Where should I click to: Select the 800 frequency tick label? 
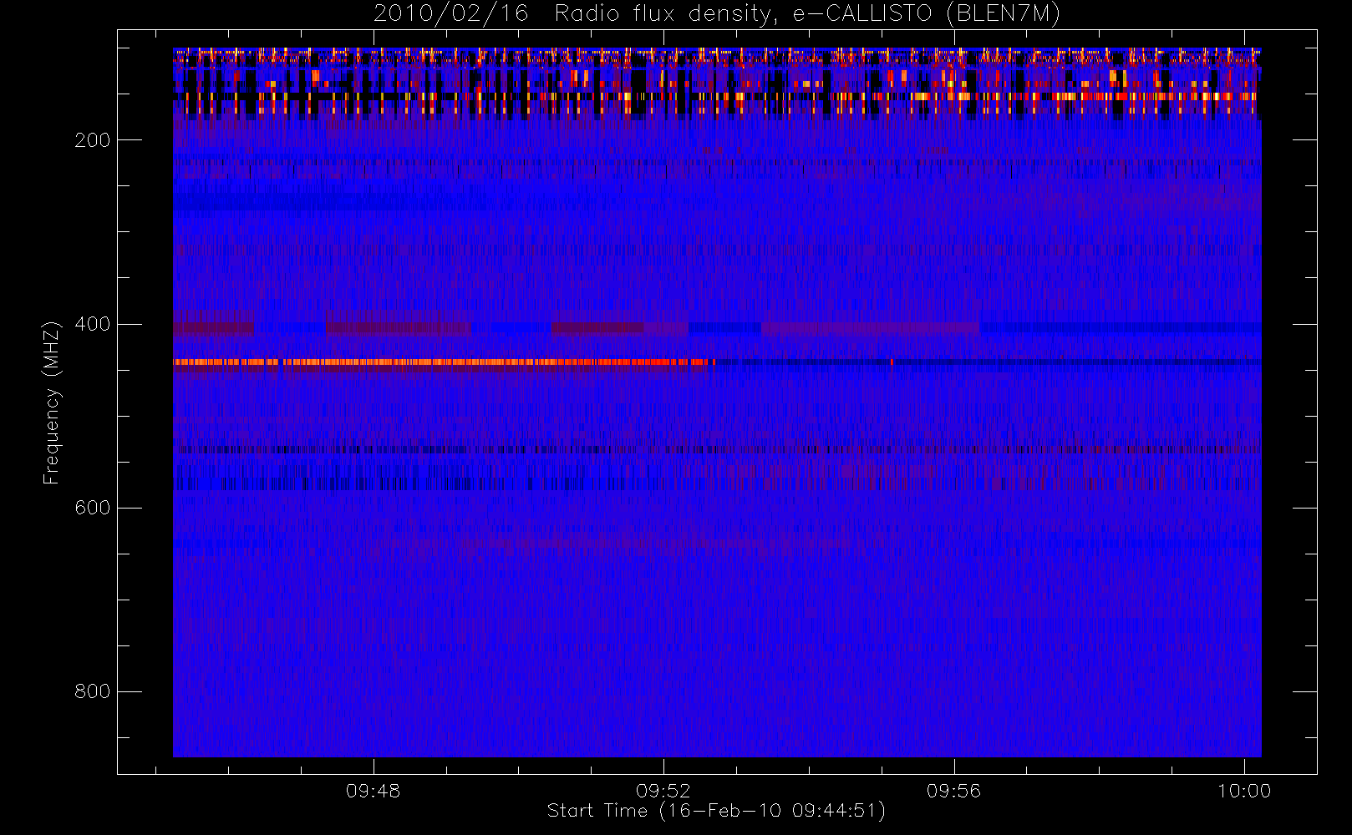click(x=92, y=691)
